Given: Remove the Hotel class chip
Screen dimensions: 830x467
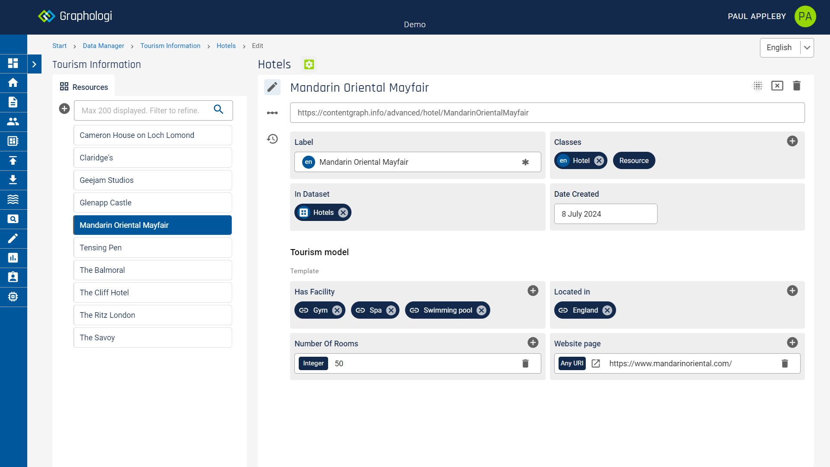Looking at the screenshot, I should pyautogui.click(x=599, y=161).
